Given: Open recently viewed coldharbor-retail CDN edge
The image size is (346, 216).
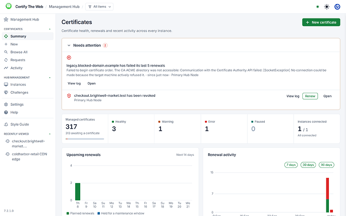Looking at the screenshot, I should (x=28, y=157).
